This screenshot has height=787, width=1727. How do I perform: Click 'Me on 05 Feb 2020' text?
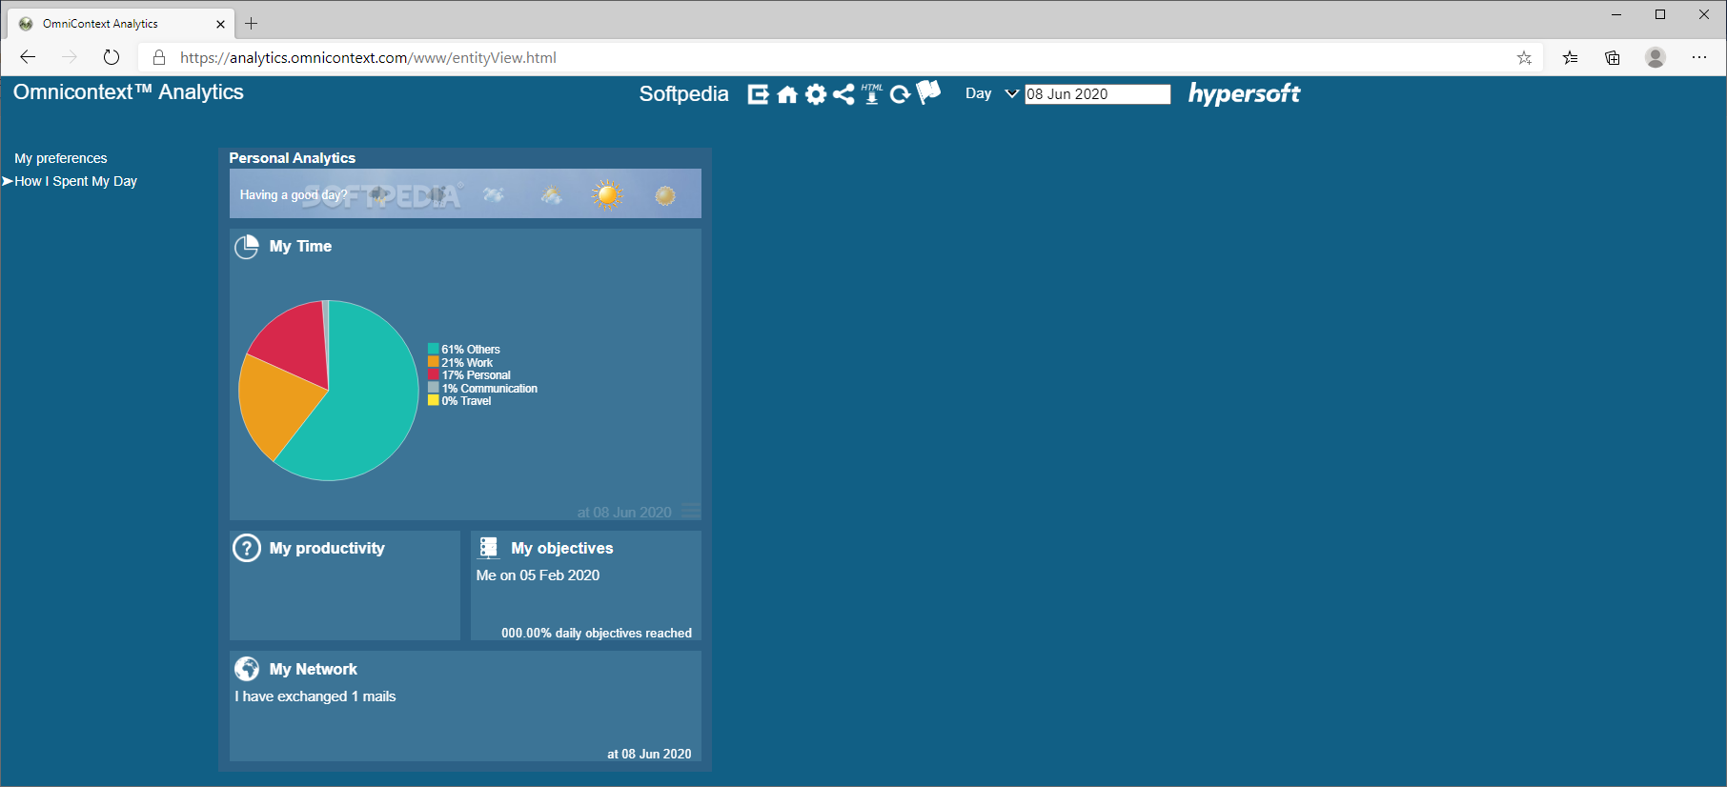click(538, 575)
